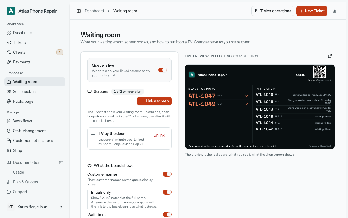Go to Usage in sidebar
The width and height of the screenshot is (348, 218).
click(x=35, y=172)
